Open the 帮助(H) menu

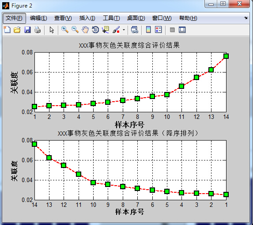click(188, 18)
